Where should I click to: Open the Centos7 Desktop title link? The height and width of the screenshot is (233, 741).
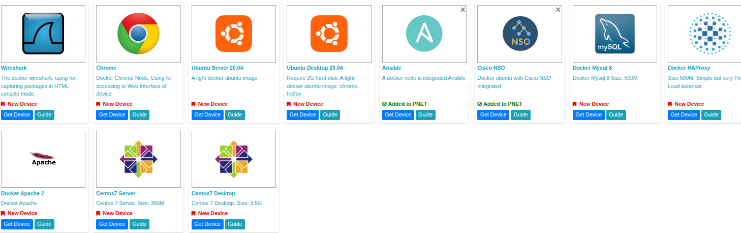pos(213,193)
